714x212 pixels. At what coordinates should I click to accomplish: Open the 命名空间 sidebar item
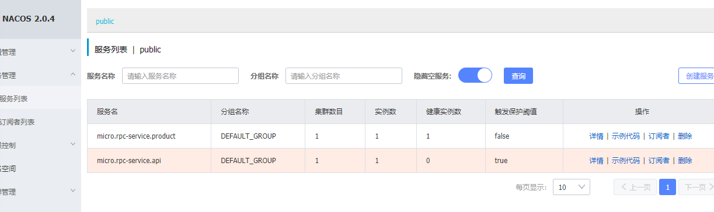coord(40,168)
